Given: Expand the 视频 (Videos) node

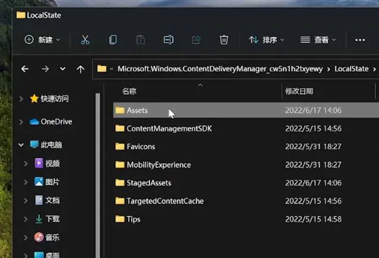Looking at the screenshot, I should [26, 164].
